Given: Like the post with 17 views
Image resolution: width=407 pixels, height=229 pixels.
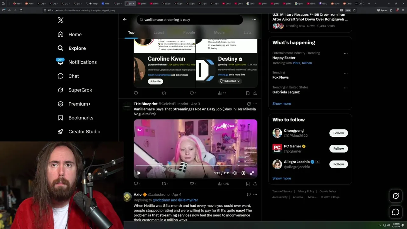Looking at the screenshot, I should (x=193, y=93).
